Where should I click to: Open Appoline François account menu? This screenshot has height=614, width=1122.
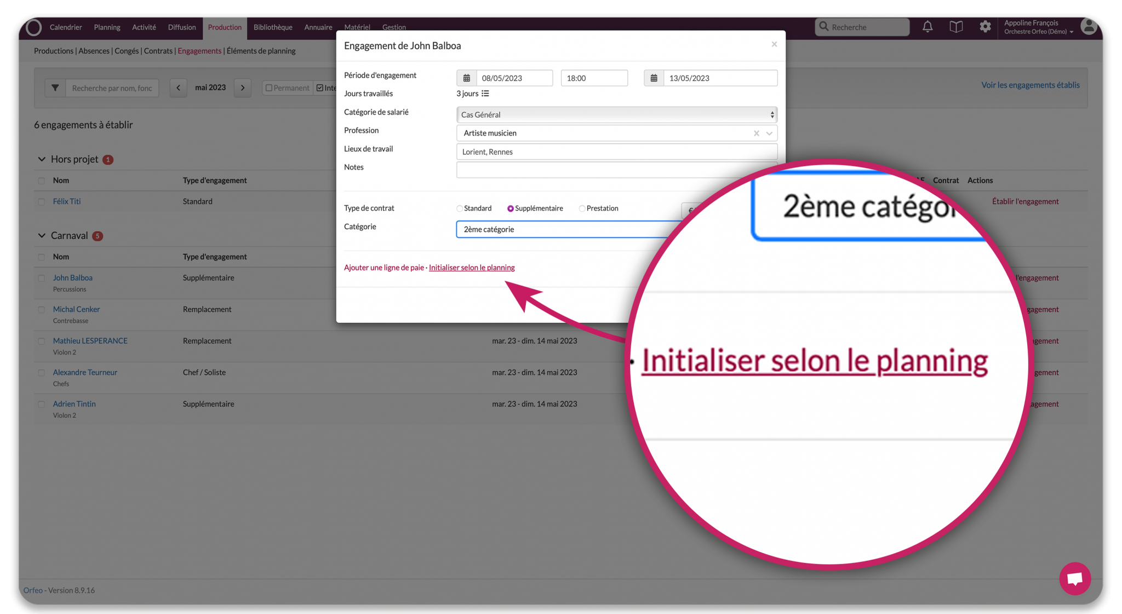click(x=1039, y=26)
